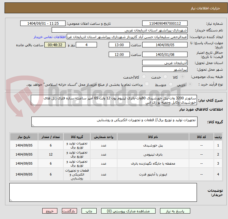Viewport: 228px width, 219px height.
Task: Click 'اطلاعات کالاهای مورد نیاز' section title
Action: click(x=201, y=109)
